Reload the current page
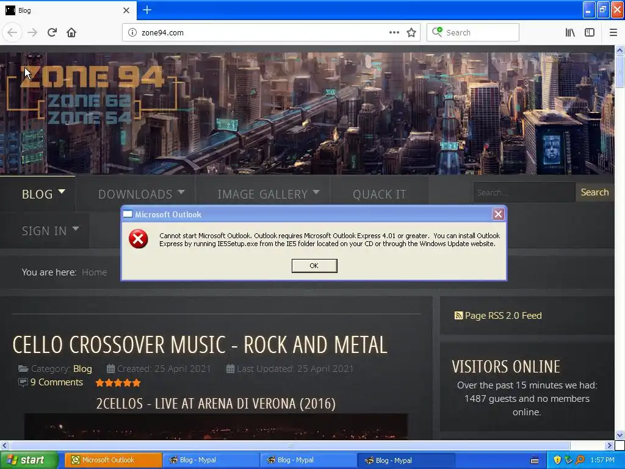Screen dimensions: 625x469 coord(52,32)
